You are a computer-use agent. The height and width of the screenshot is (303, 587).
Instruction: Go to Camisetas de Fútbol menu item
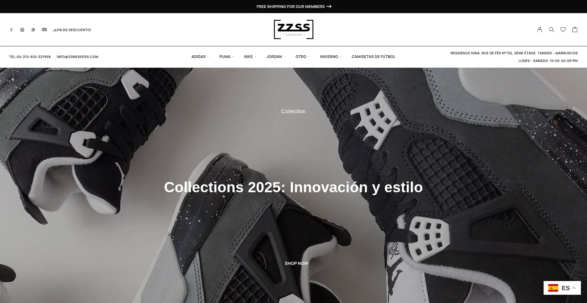tap(373, 57)
